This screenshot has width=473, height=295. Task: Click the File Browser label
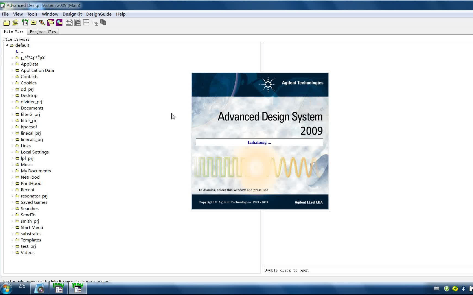tap(16, 39)
